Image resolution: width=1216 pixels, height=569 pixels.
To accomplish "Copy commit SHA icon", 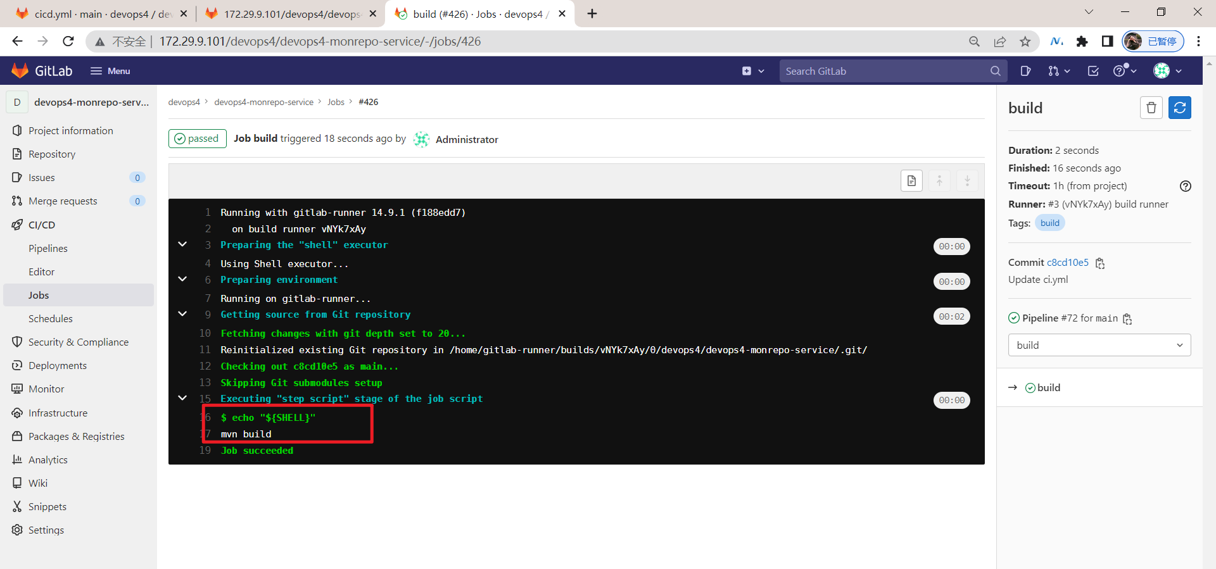I will [1100, 263].
